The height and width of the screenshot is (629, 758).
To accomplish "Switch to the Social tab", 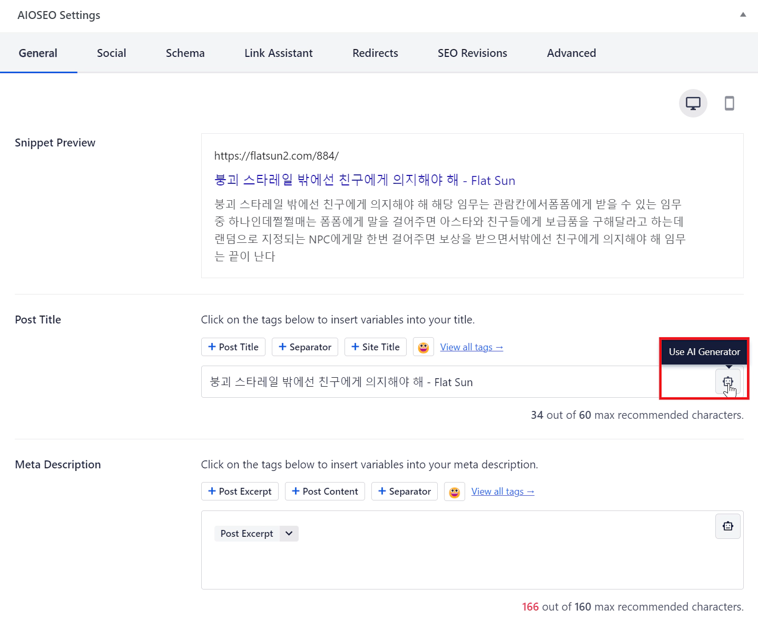I will (112, 53).
